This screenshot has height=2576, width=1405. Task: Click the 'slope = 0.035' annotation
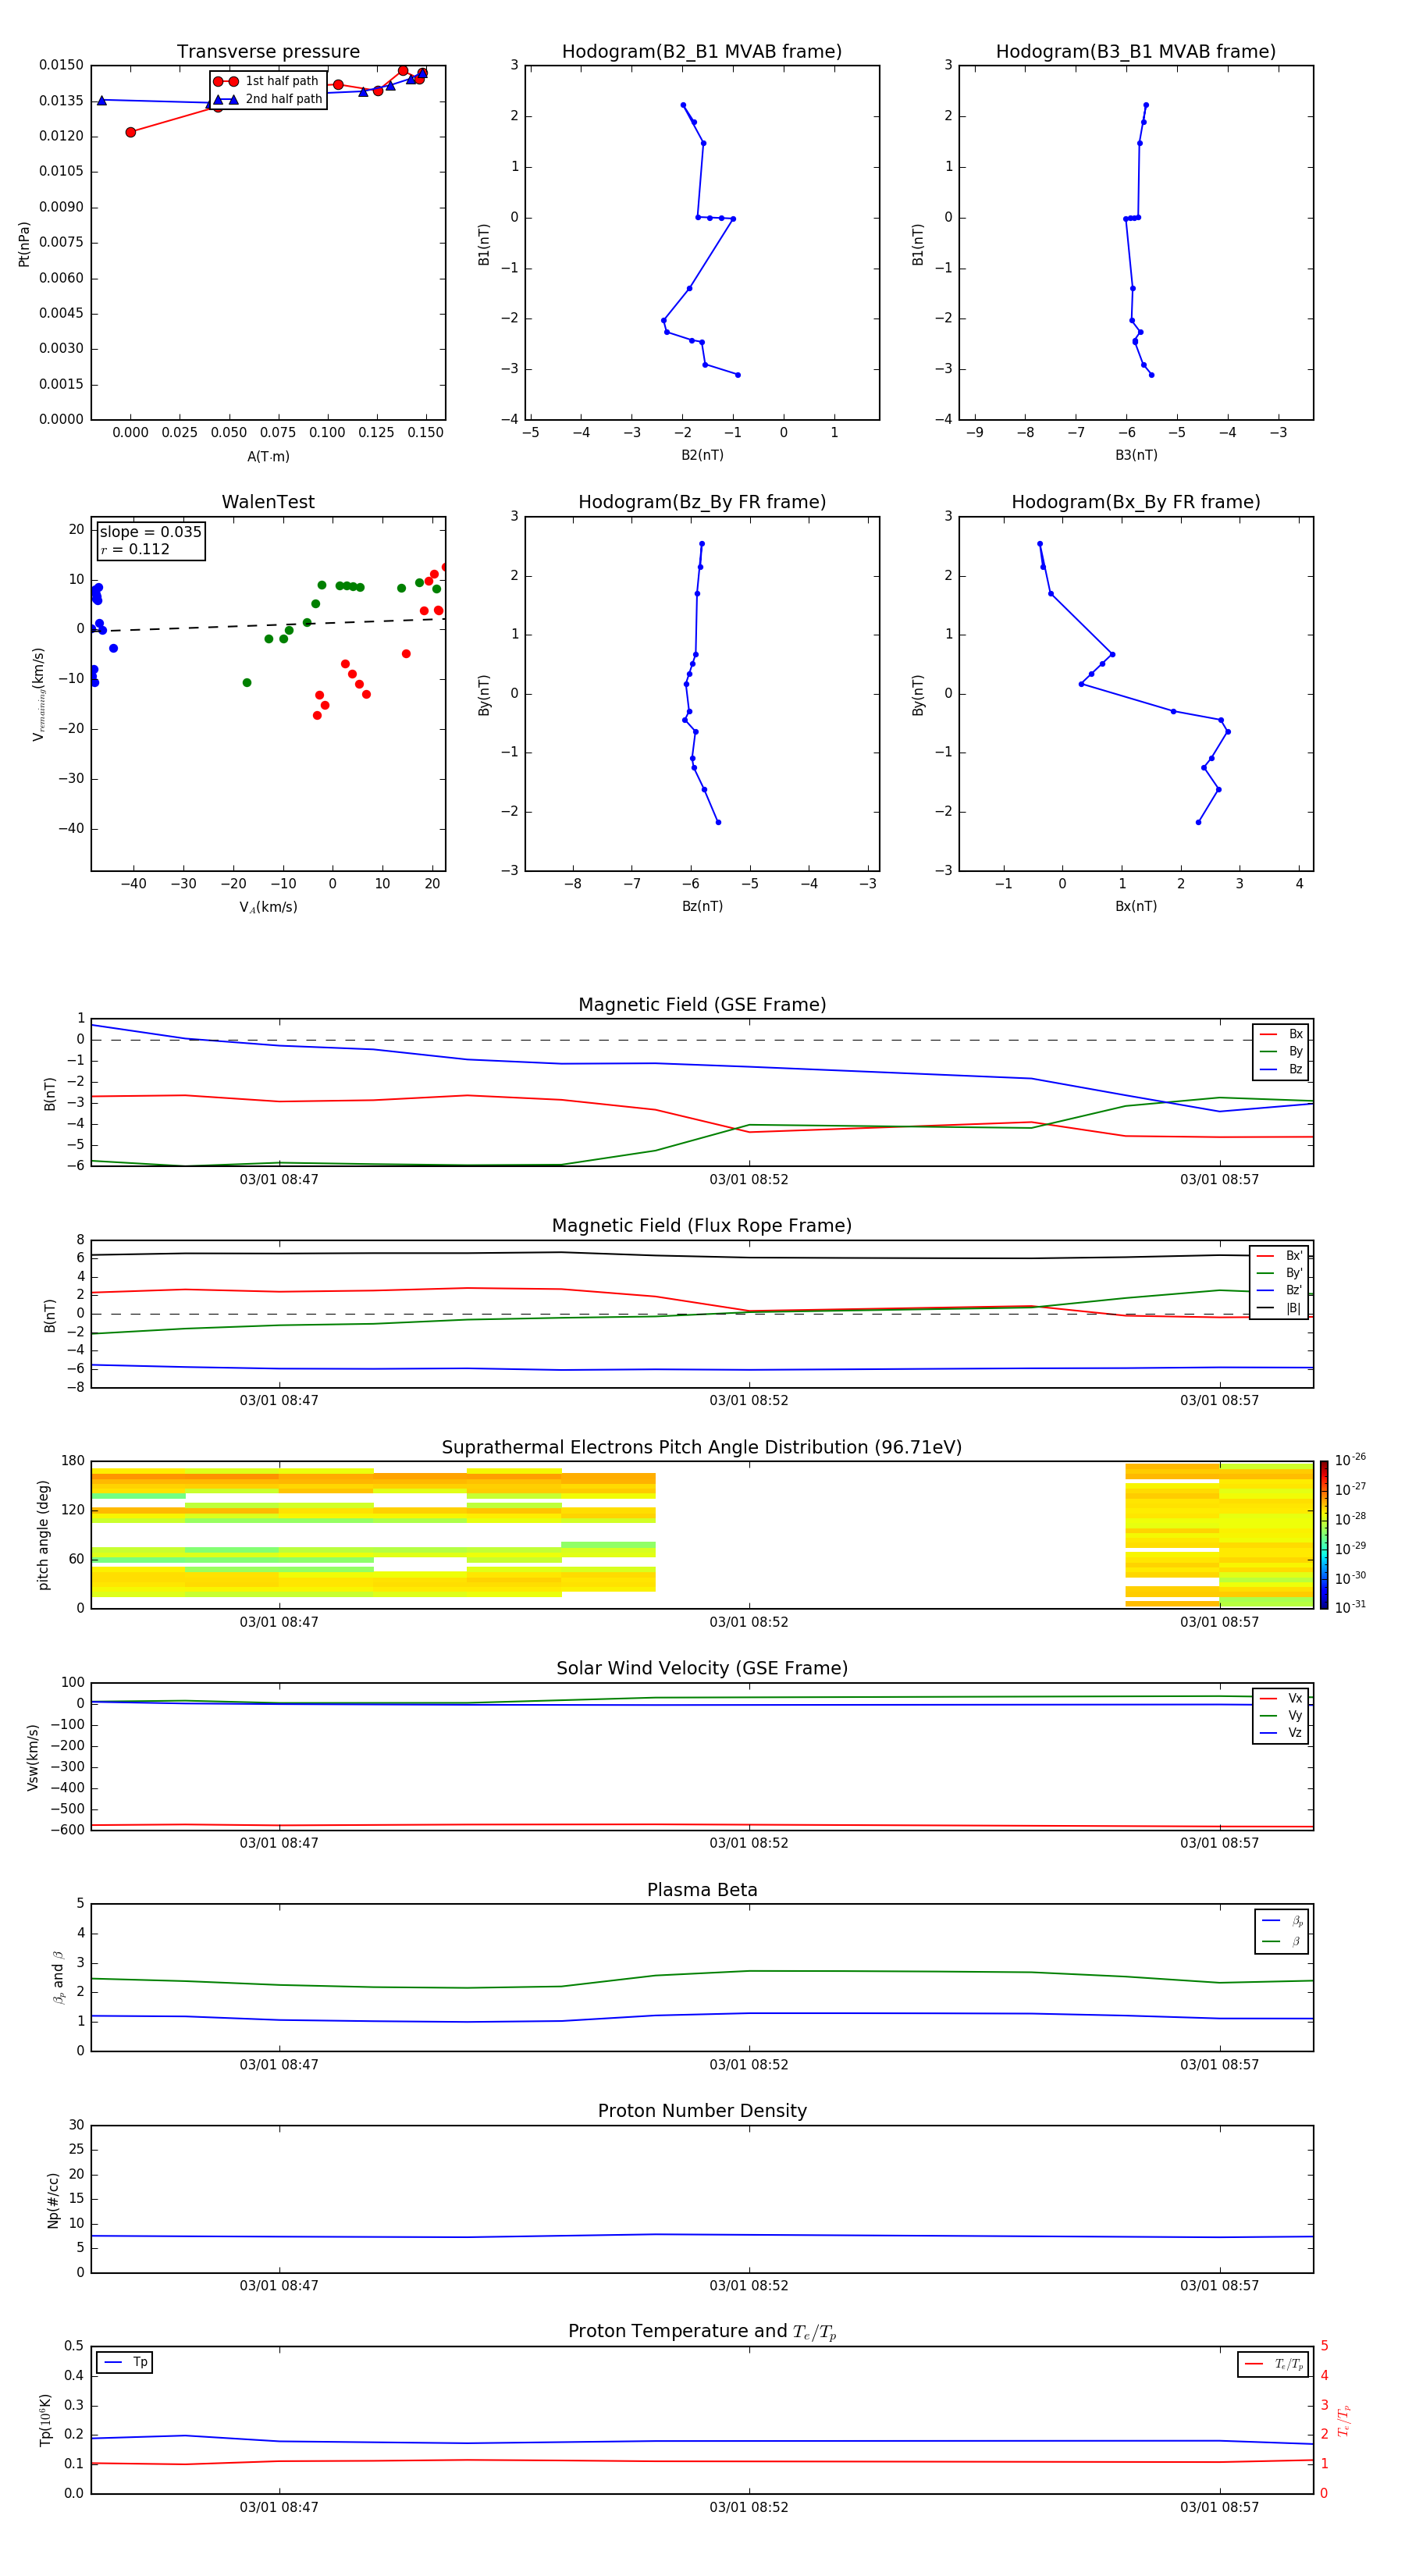click(x=150, y=532)
